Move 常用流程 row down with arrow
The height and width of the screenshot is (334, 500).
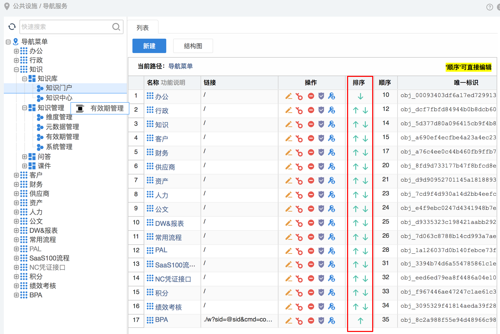(365, 237)
